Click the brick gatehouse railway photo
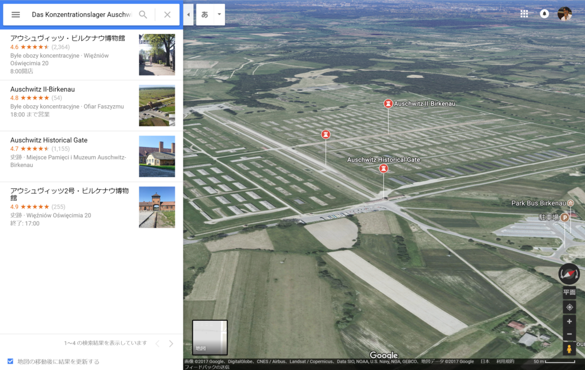 157,207
